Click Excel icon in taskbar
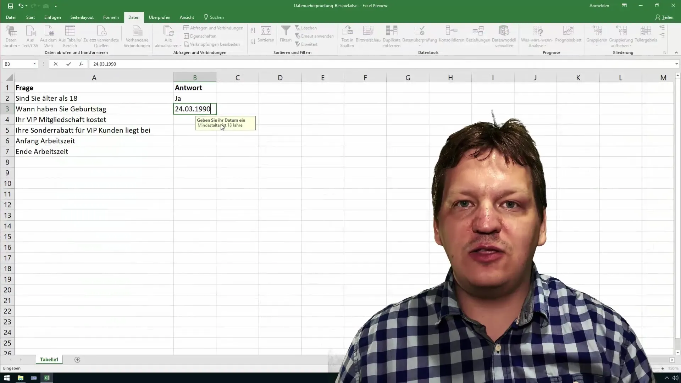This screenshot has width=681, height=383. (x=47, y=378)
